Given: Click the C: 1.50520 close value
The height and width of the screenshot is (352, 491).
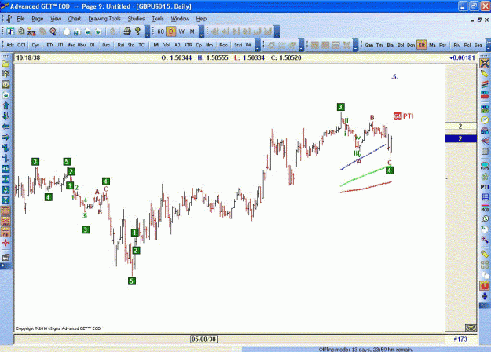Looking at the screenshot, I should point(286,57).
